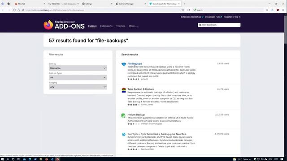Open the EverSync bookmarks sync result

point(157,134)
